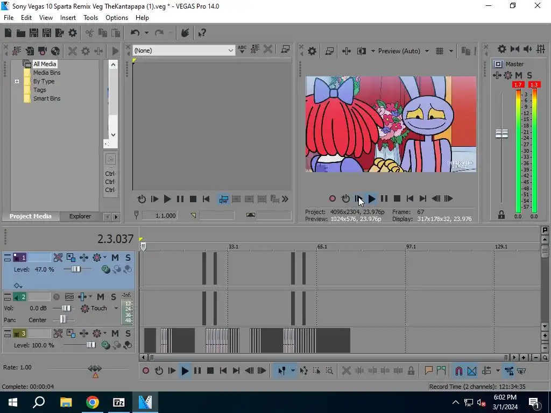
Task: Solo video track 3
Action: (x=128, y=333)
